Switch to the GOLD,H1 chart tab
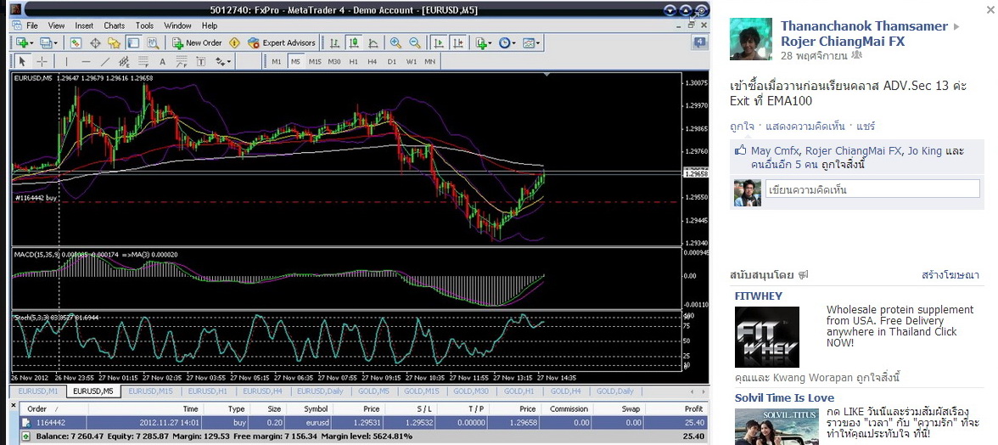Viewport: 998px width, 445px height. [x=519, y=391]
